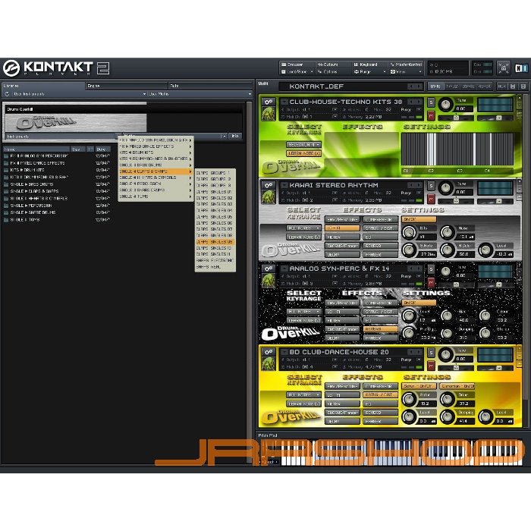Select SINGLE CLAPS & SNAPS menu entry
Screen dimensions: 531x531
pyautogui.click(x=156, y=171)
